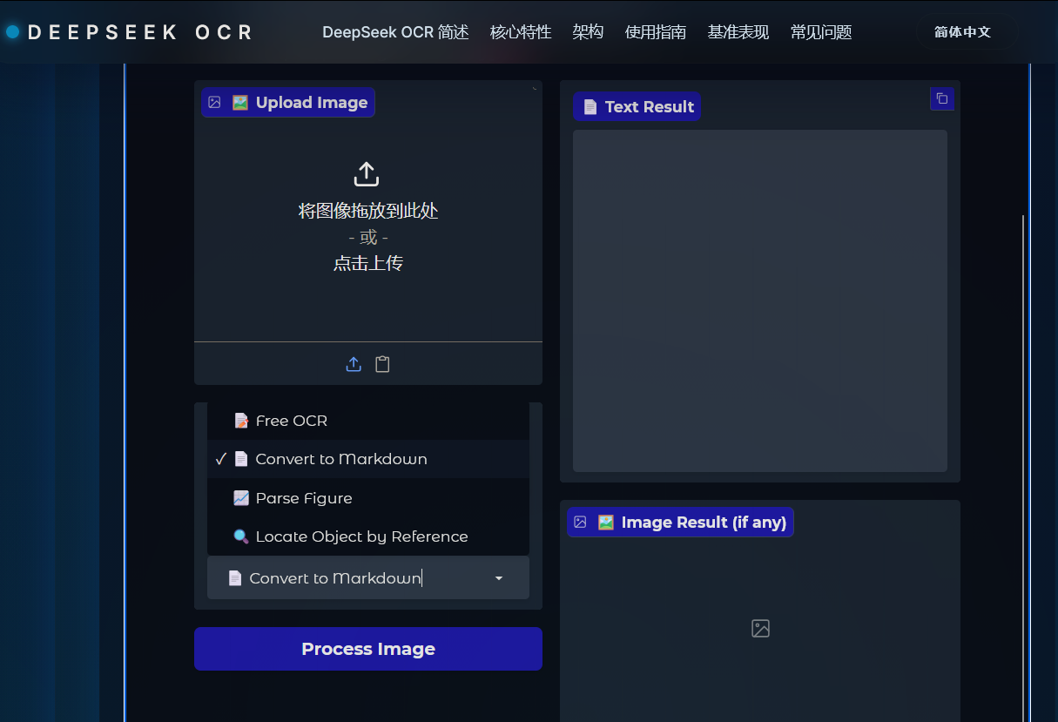Click the Convert to Markdown combo box field
The height and width of the screenshot is (722, 1058).
367,578
